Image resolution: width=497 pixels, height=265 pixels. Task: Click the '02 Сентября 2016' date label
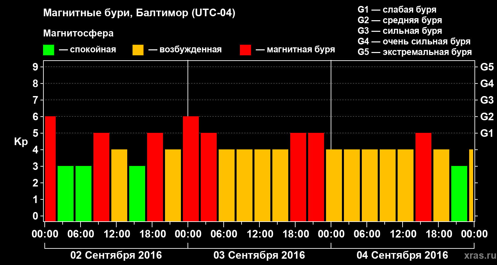tap(116, 255)
